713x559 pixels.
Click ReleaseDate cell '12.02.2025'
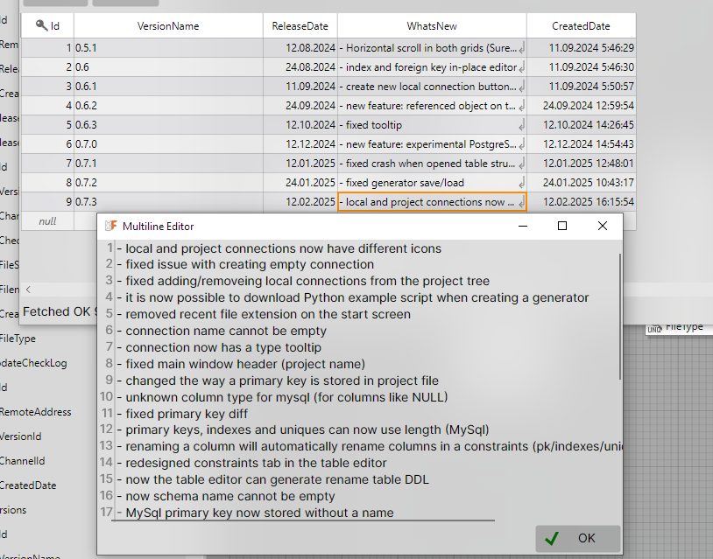300,202
